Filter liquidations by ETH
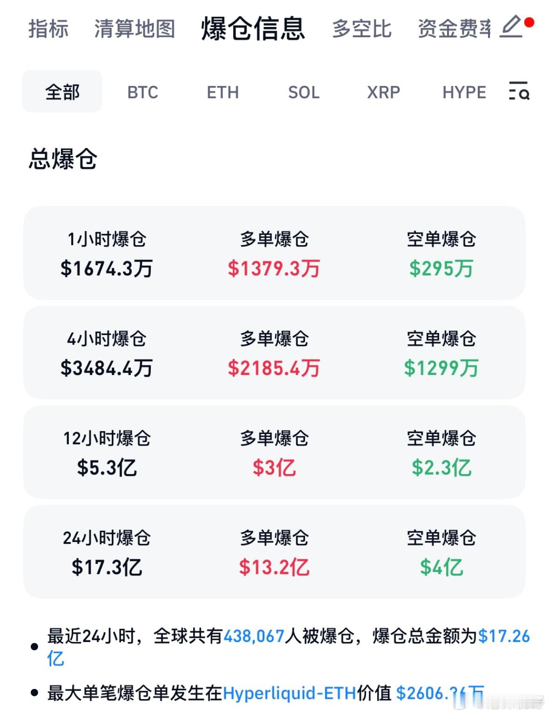Screen dimensions: 549x715 tap(223, 92)
